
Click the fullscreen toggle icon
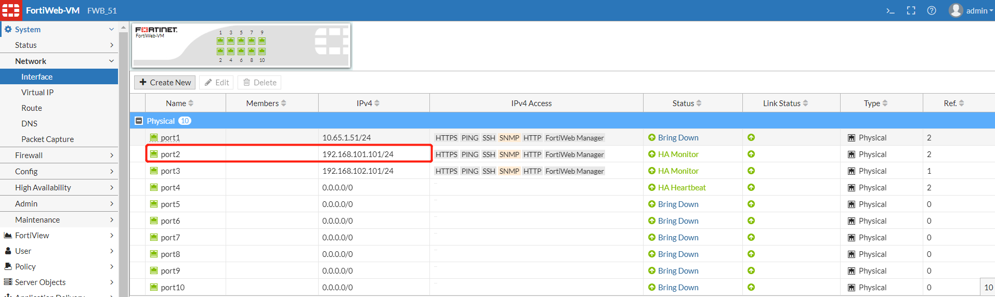pos(911,10)
